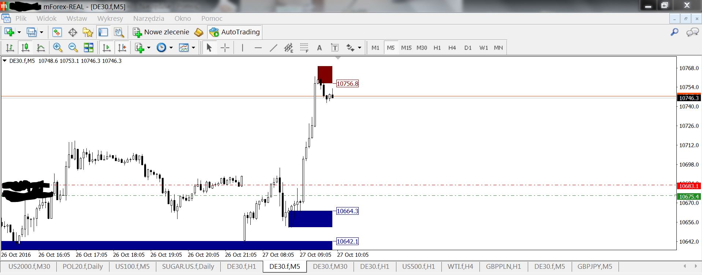702x275 pixels.
Task: Click the Profiles icon
Action: click(31, 32)
